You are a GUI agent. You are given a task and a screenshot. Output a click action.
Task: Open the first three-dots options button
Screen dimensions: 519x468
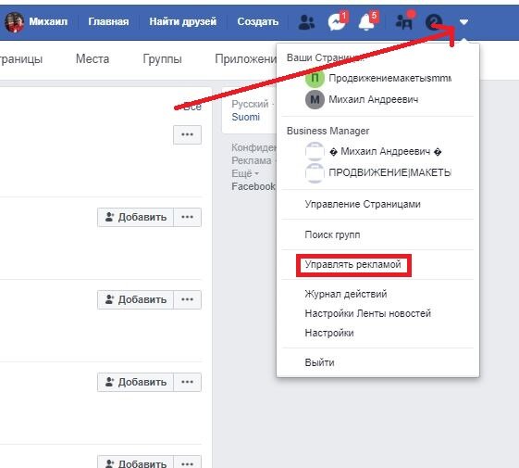[x=188, y=134]
